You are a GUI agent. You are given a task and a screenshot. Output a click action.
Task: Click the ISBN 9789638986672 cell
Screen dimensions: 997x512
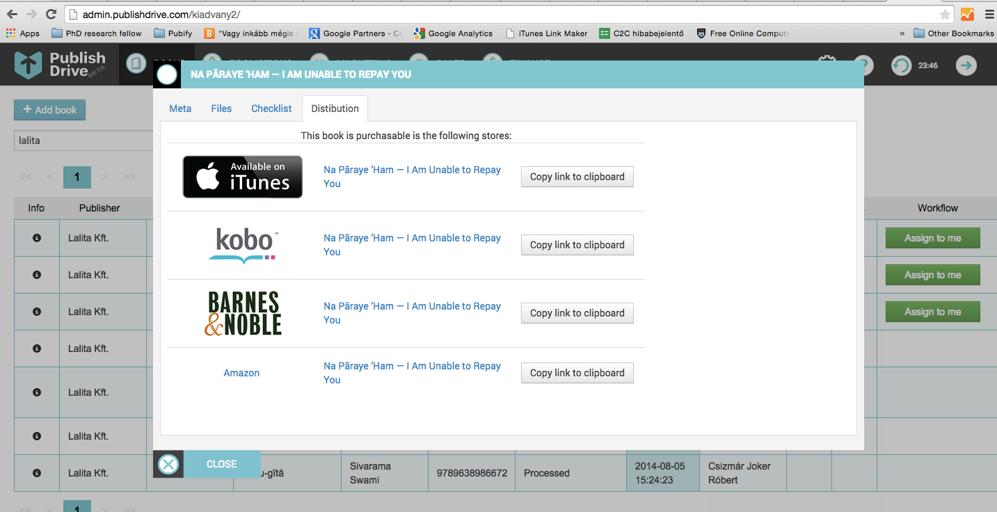472,473
